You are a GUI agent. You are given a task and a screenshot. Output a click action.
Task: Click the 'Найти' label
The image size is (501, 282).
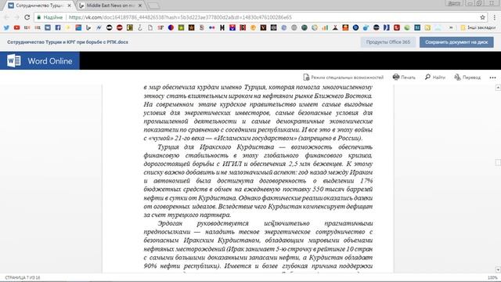coord(438,78)
